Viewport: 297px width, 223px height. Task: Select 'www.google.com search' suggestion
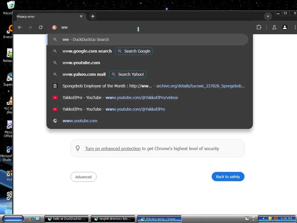pyautogui.click(x=87, y=51)
